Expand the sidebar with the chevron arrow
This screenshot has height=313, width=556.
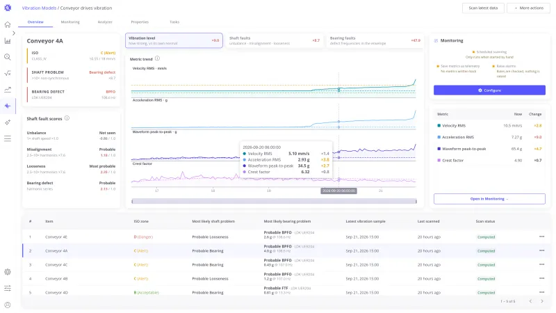click(14, 33)
